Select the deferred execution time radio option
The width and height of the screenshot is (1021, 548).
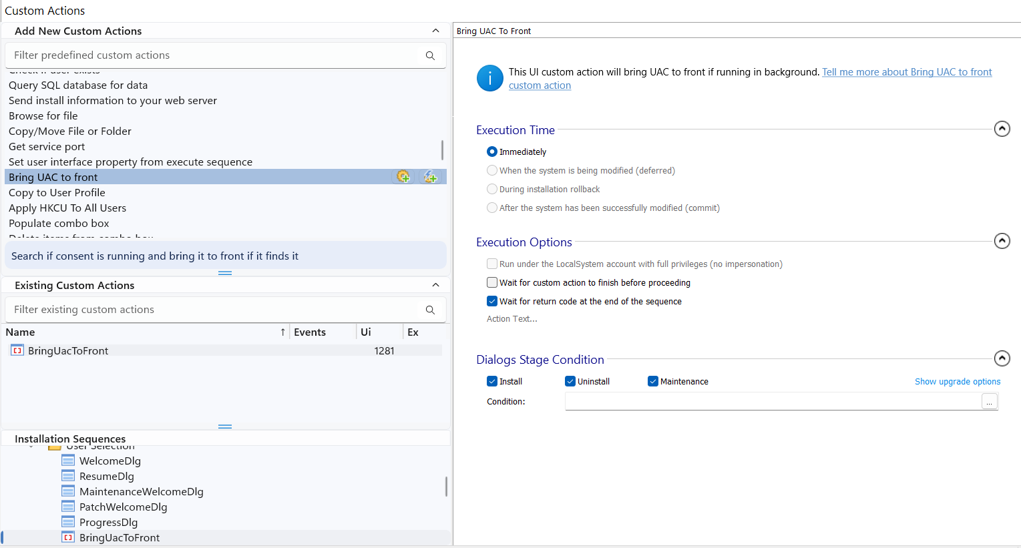point(492,170)
